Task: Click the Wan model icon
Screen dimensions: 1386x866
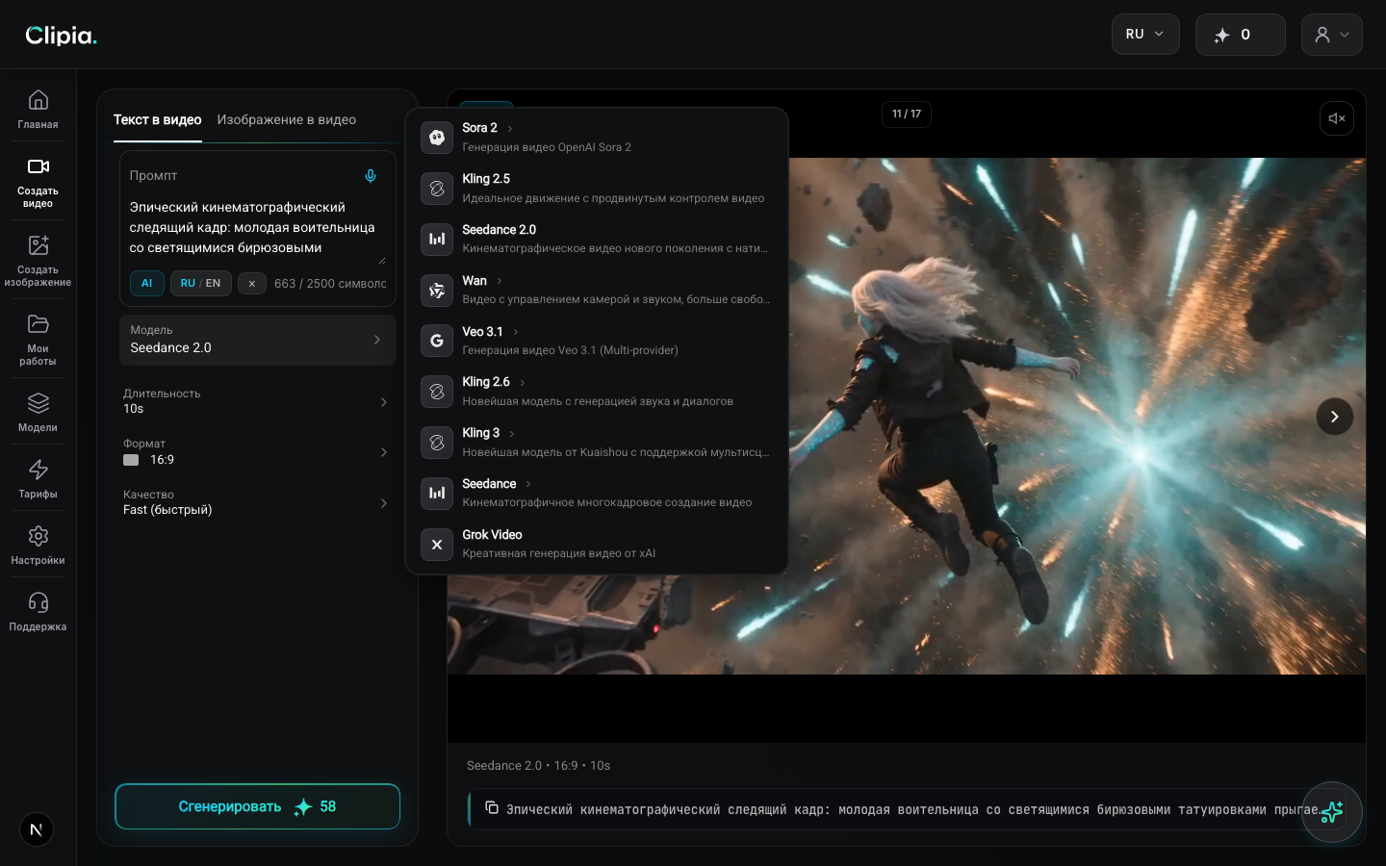Action: coord(437,291)
